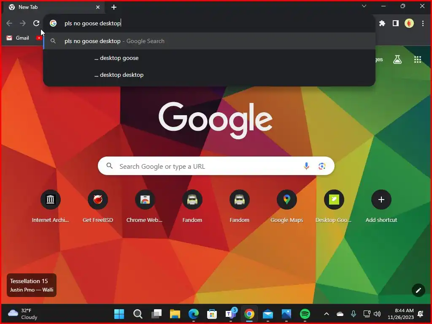Open taskbar Search

[x=138, y=314]
